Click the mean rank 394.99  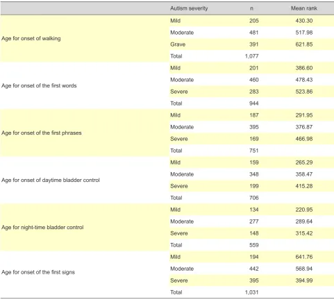click(304, 280)
